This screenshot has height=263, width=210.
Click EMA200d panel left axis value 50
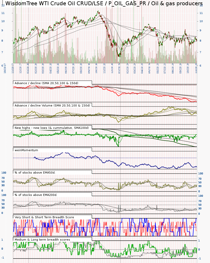[3, 204]
